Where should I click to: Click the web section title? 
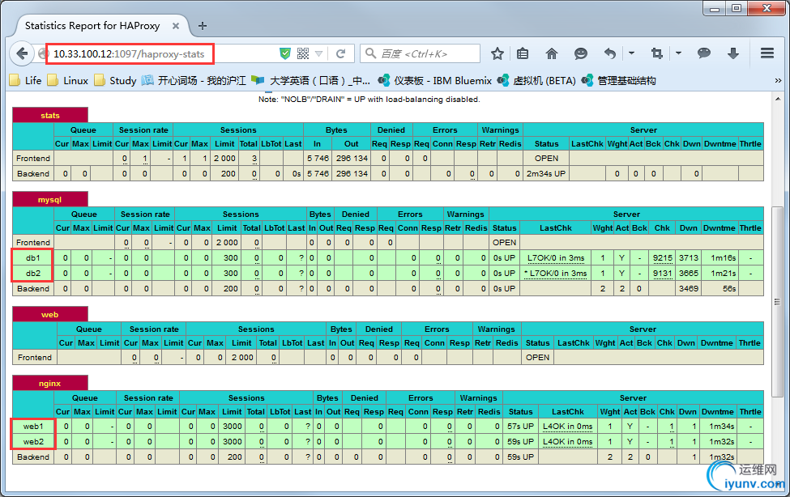(x=50, y=314)
